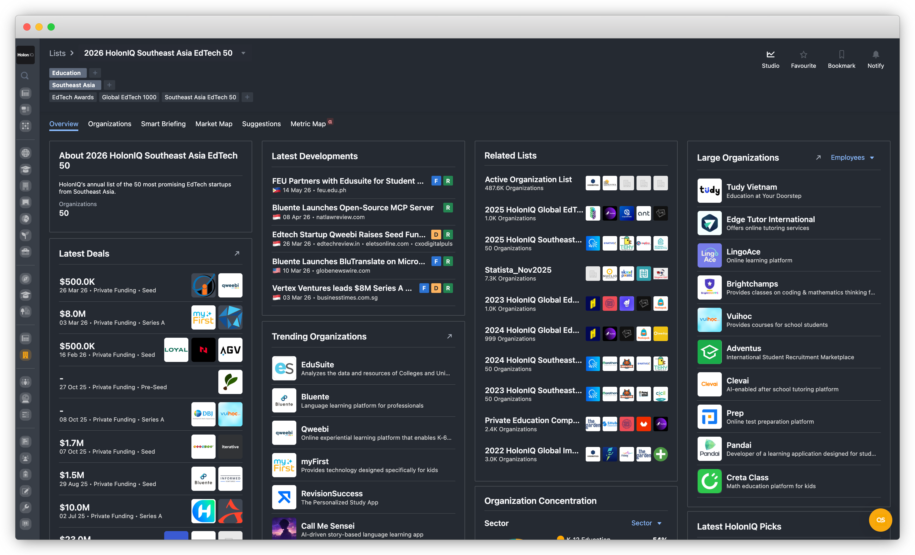915x555 pixels.
Task: Click the Adventus green logo
Action: (709, 352)
